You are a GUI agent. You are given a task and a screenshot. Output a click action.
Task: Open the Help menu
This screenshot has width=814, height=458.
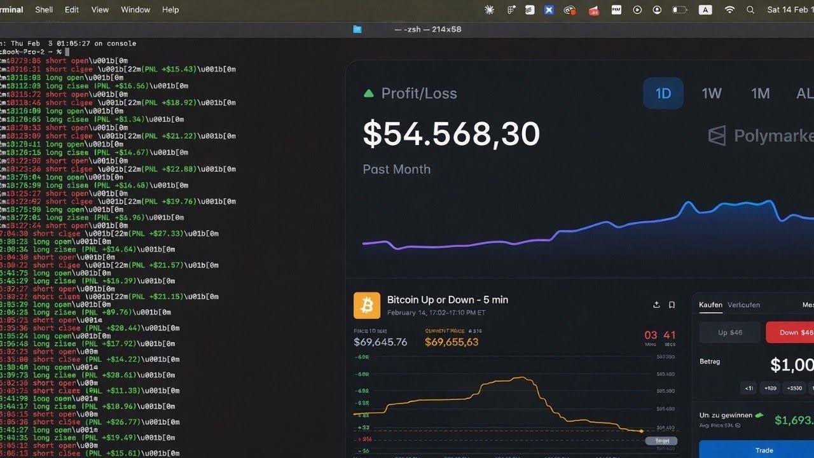point(170,10)
